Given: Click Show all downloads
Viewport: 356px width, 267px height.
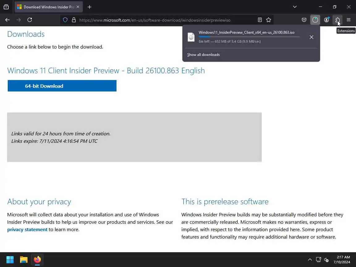Looking at the screenshot, I should coord(203,55).
